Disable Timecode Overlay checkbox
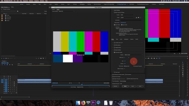Screen dimensions: 189x106 [x=115, y=52]
